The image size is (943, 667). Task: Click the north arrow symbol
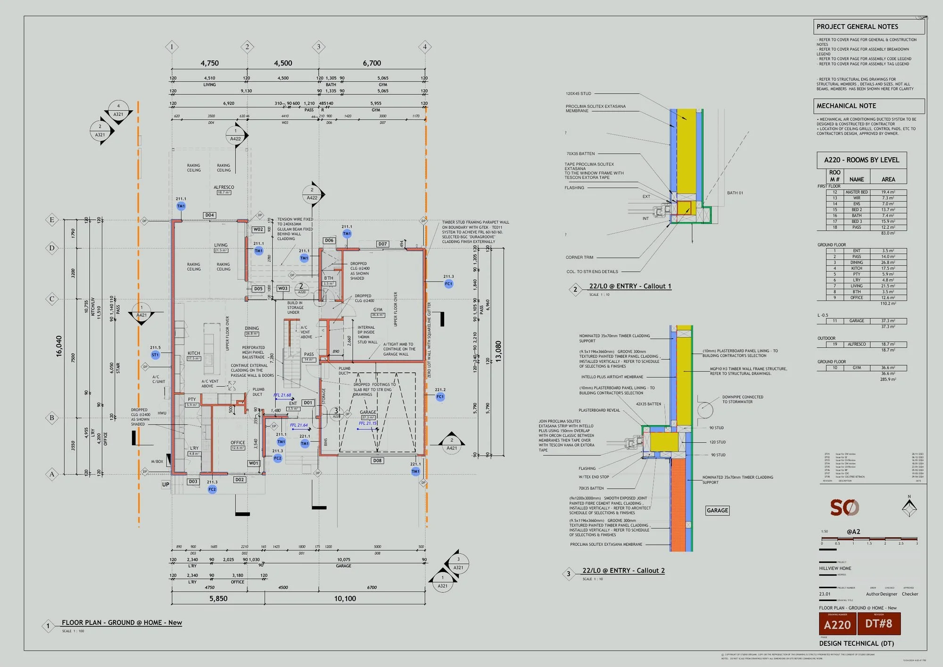coord(909,507)
